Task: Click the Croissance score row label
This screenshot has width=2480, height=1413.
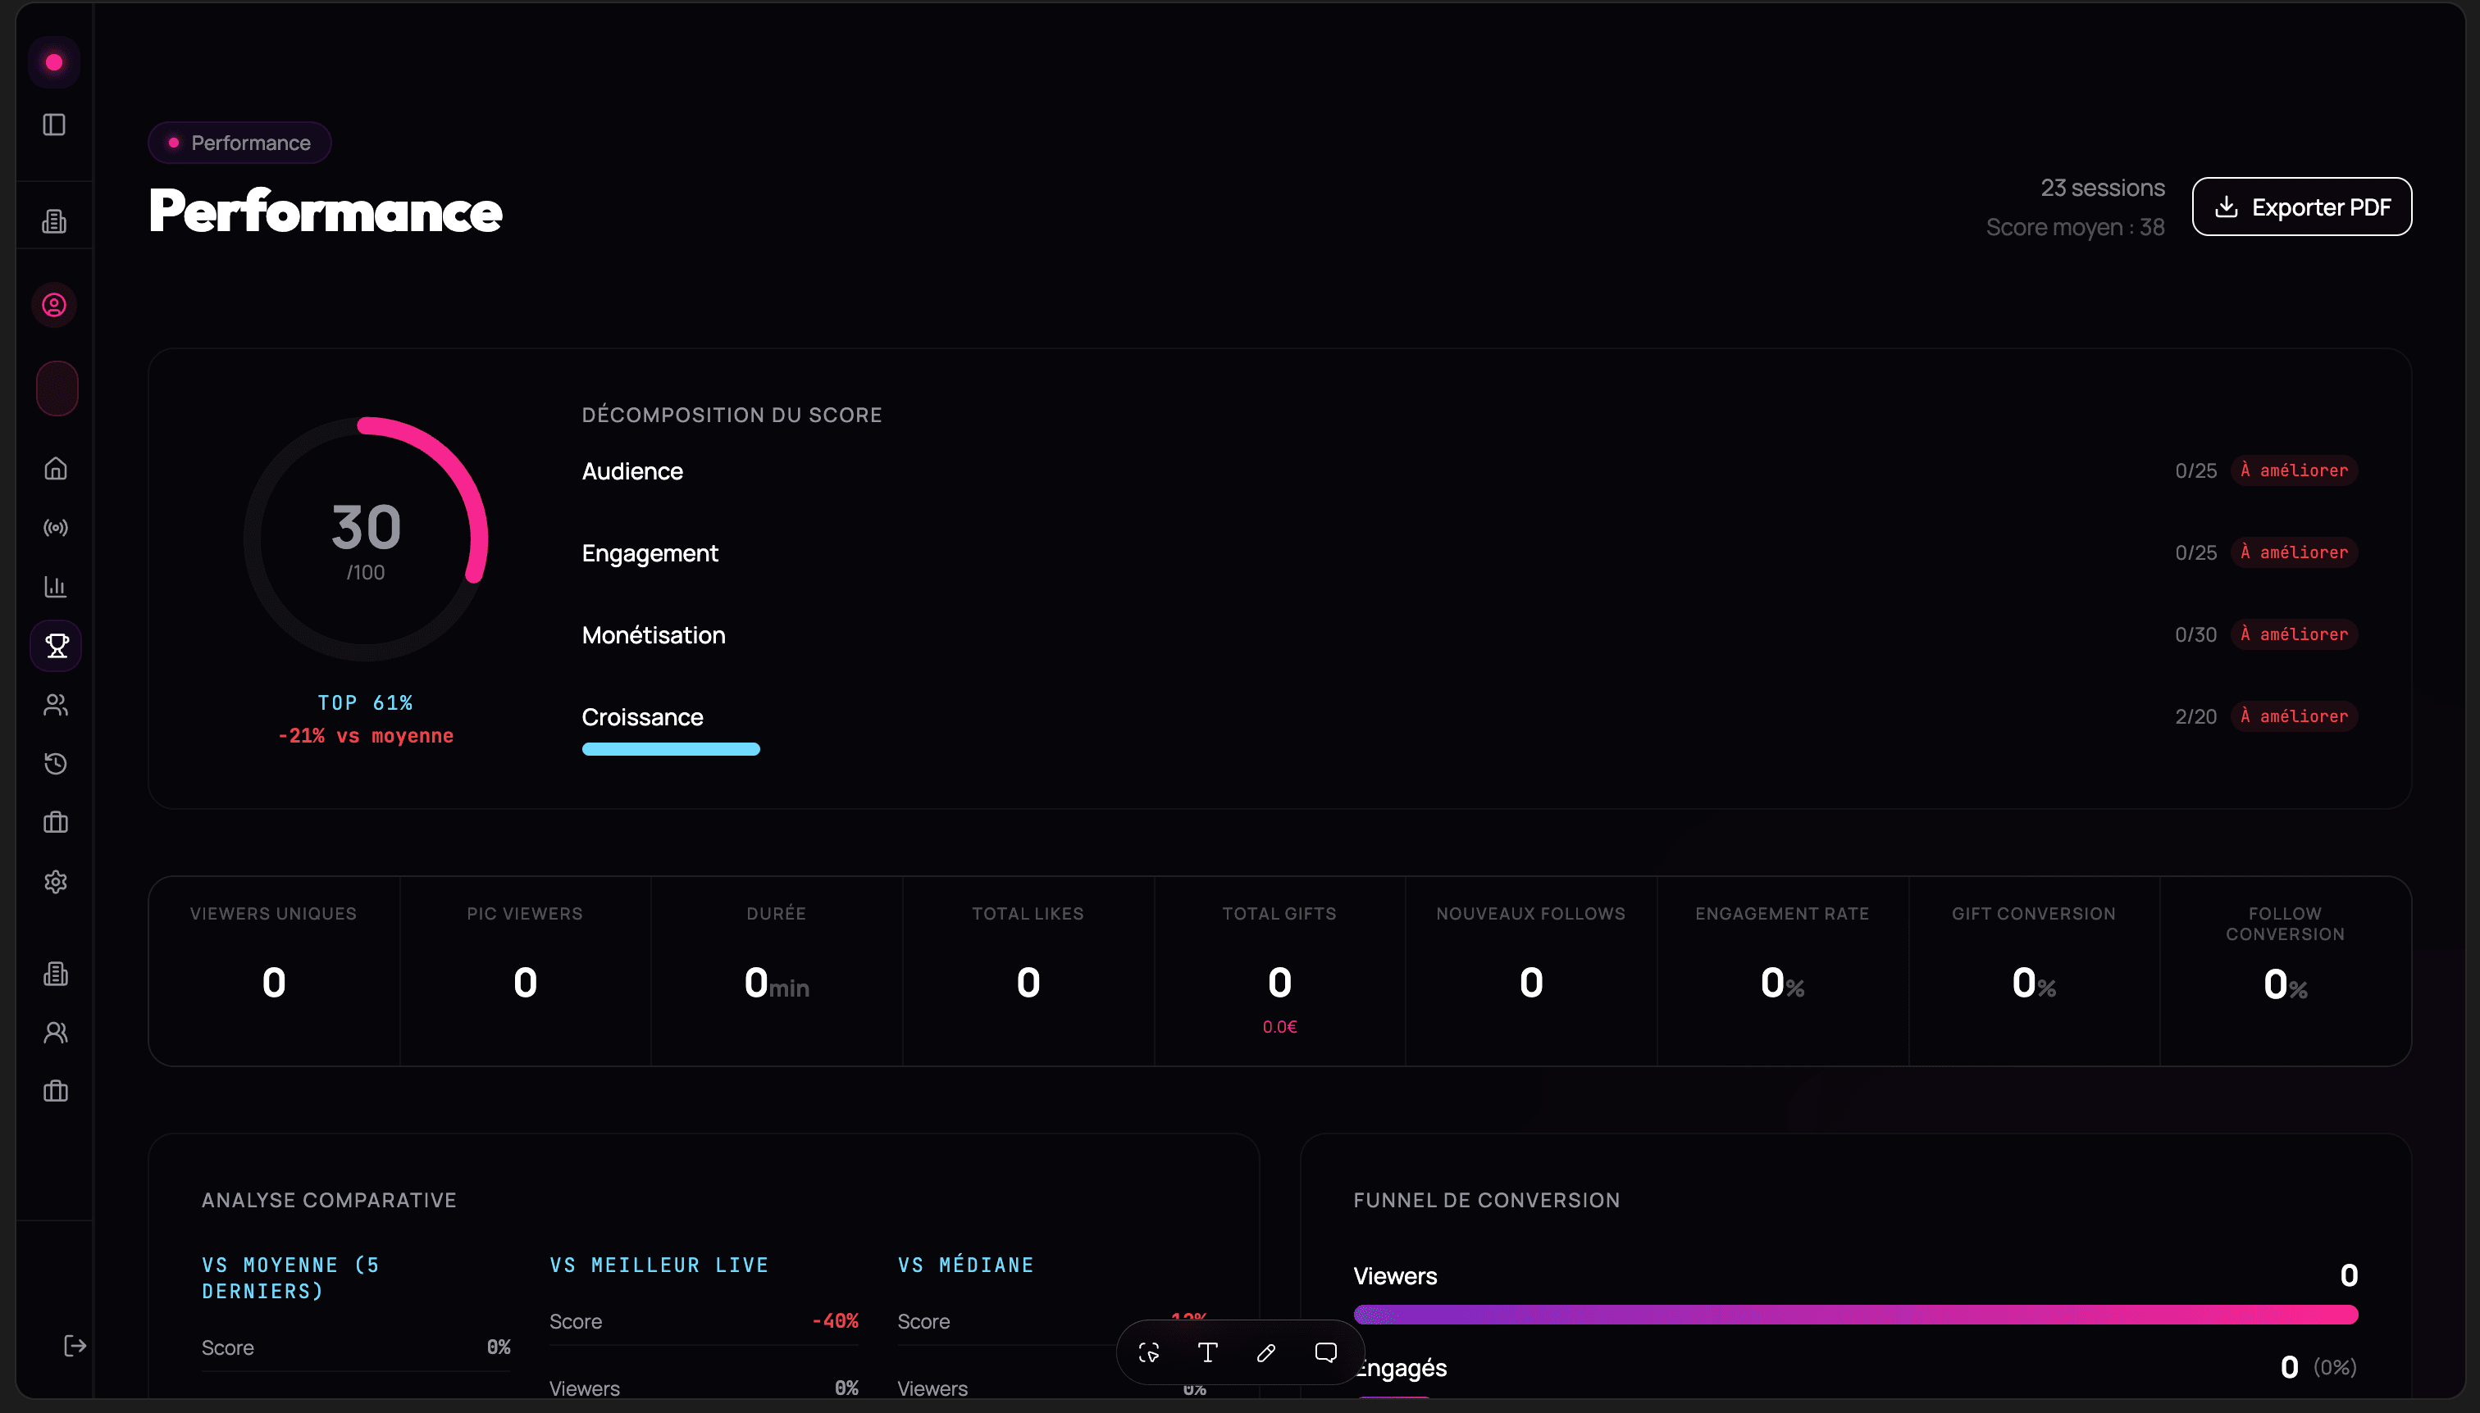Action: (642, 717)
